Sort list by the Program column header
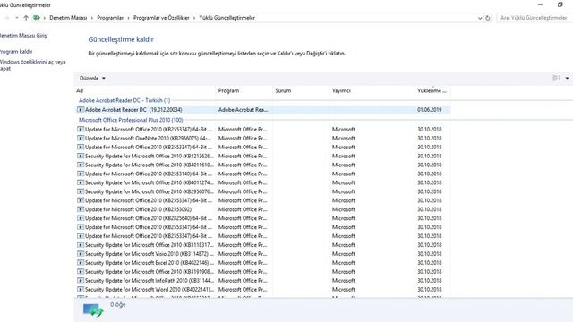573x322 pixels. click(244, 90)
